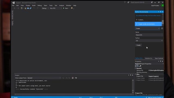Click the help question mark icon beside Create dropdown

coord(162,28)
